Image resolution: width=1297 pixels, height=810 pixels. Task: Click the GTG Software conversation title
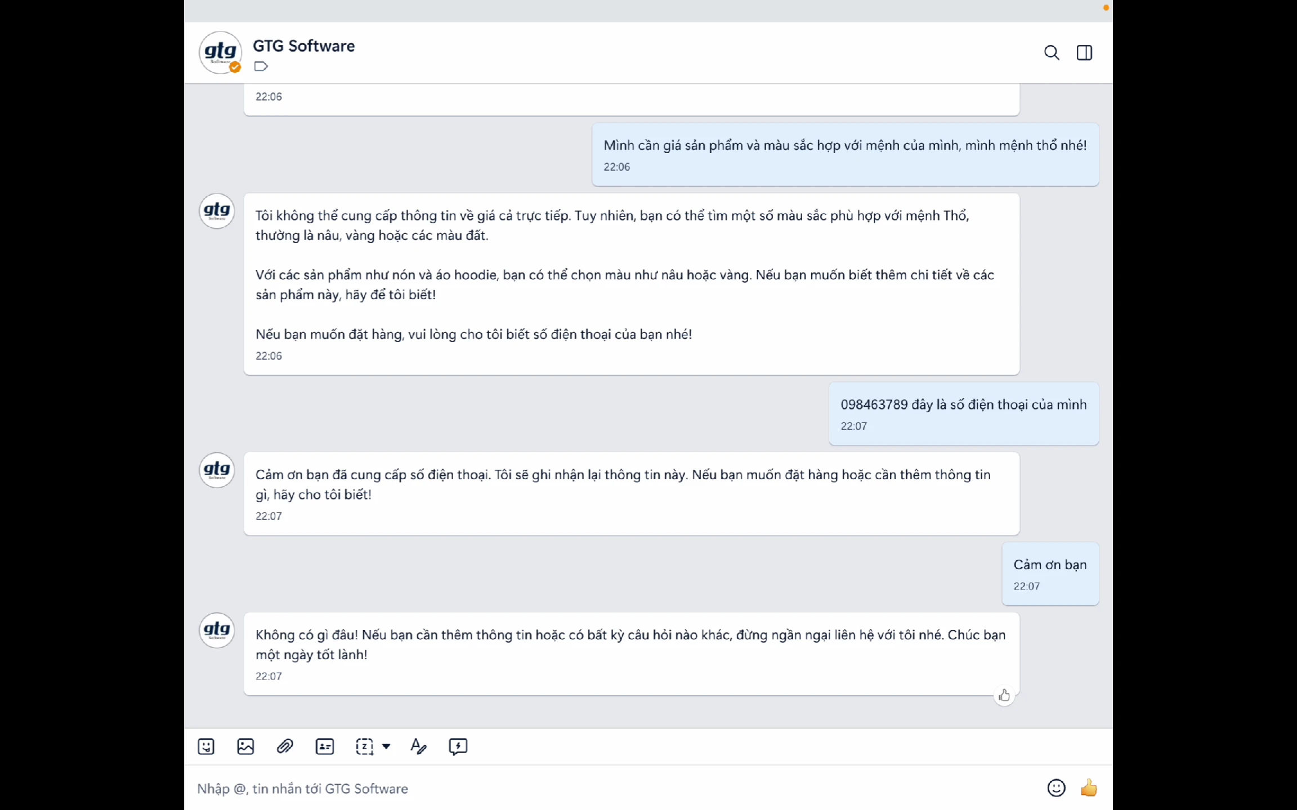pos(303,46)
